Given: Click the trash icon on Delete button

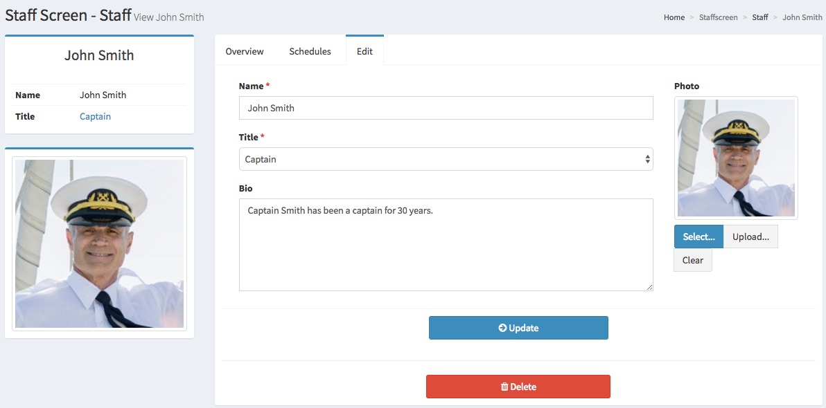Looking at the screenshot, I should pyautogui.click(x=504, y=387).
